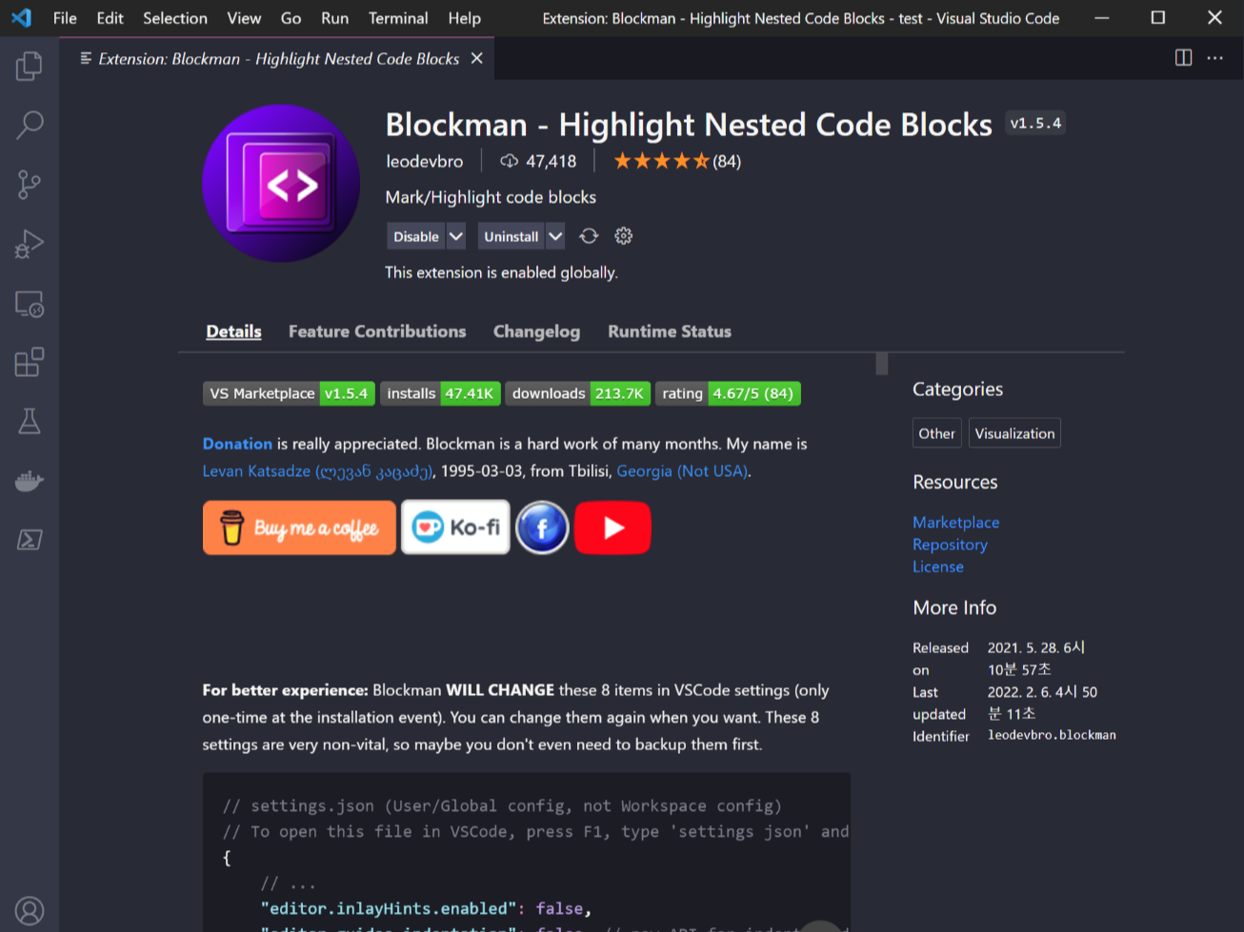Open the Selection menu
This screenshot has height=932, width=1244.
(175, 18)
